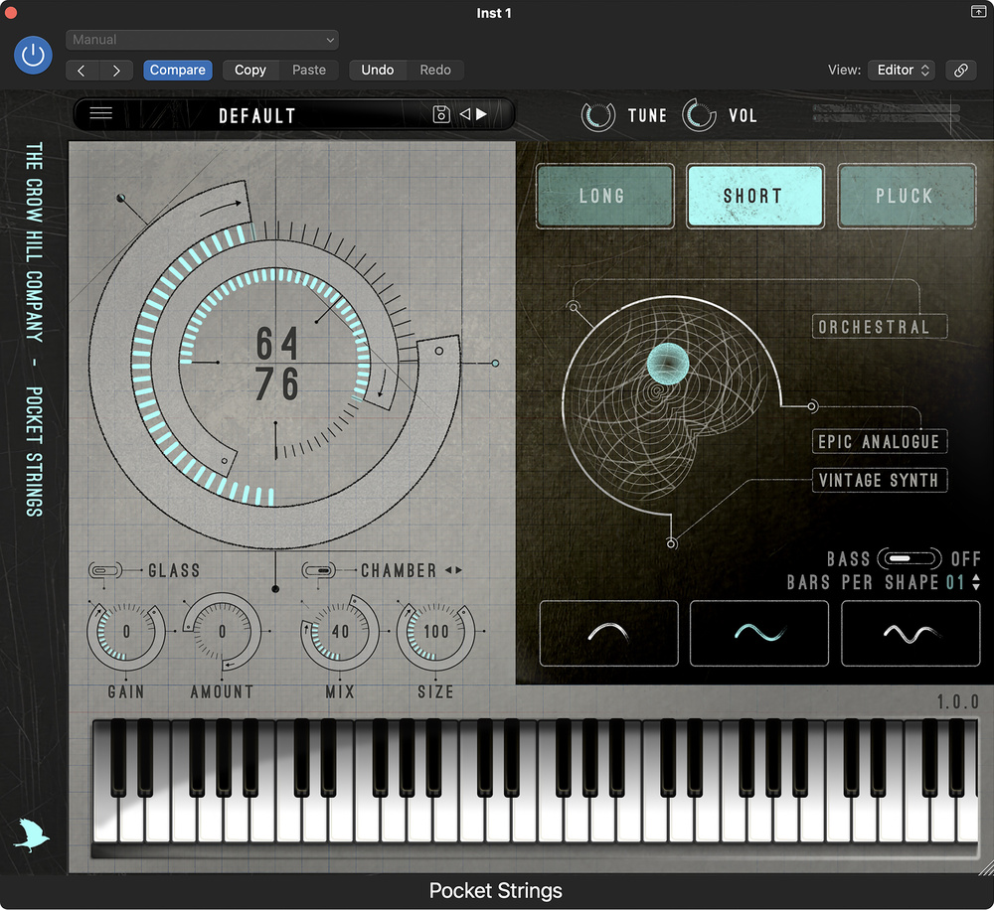Open the View Editor dropdown

[x=902, y=71]
